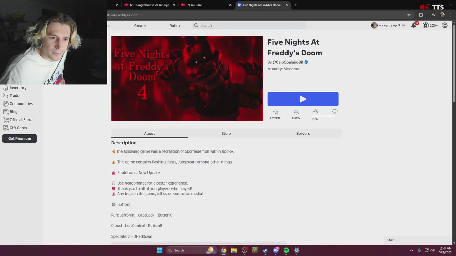Image resolution: width=456 pixels, height=256 pixels.
Task: Open the network tray icon
Action: (427, 250)
